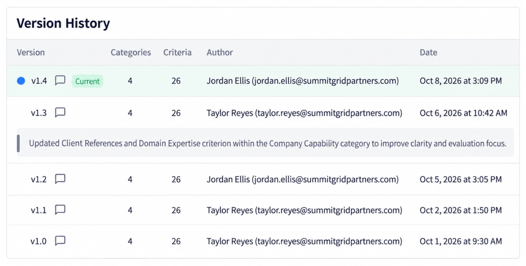526x266 pixels.
Task: Click date Oct 5, 2026 at 3:05 PM
Action: [461, 179]
